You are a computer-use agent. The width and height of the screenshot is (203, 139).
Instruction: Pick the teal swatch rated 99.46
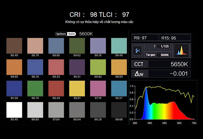[119, 46]
